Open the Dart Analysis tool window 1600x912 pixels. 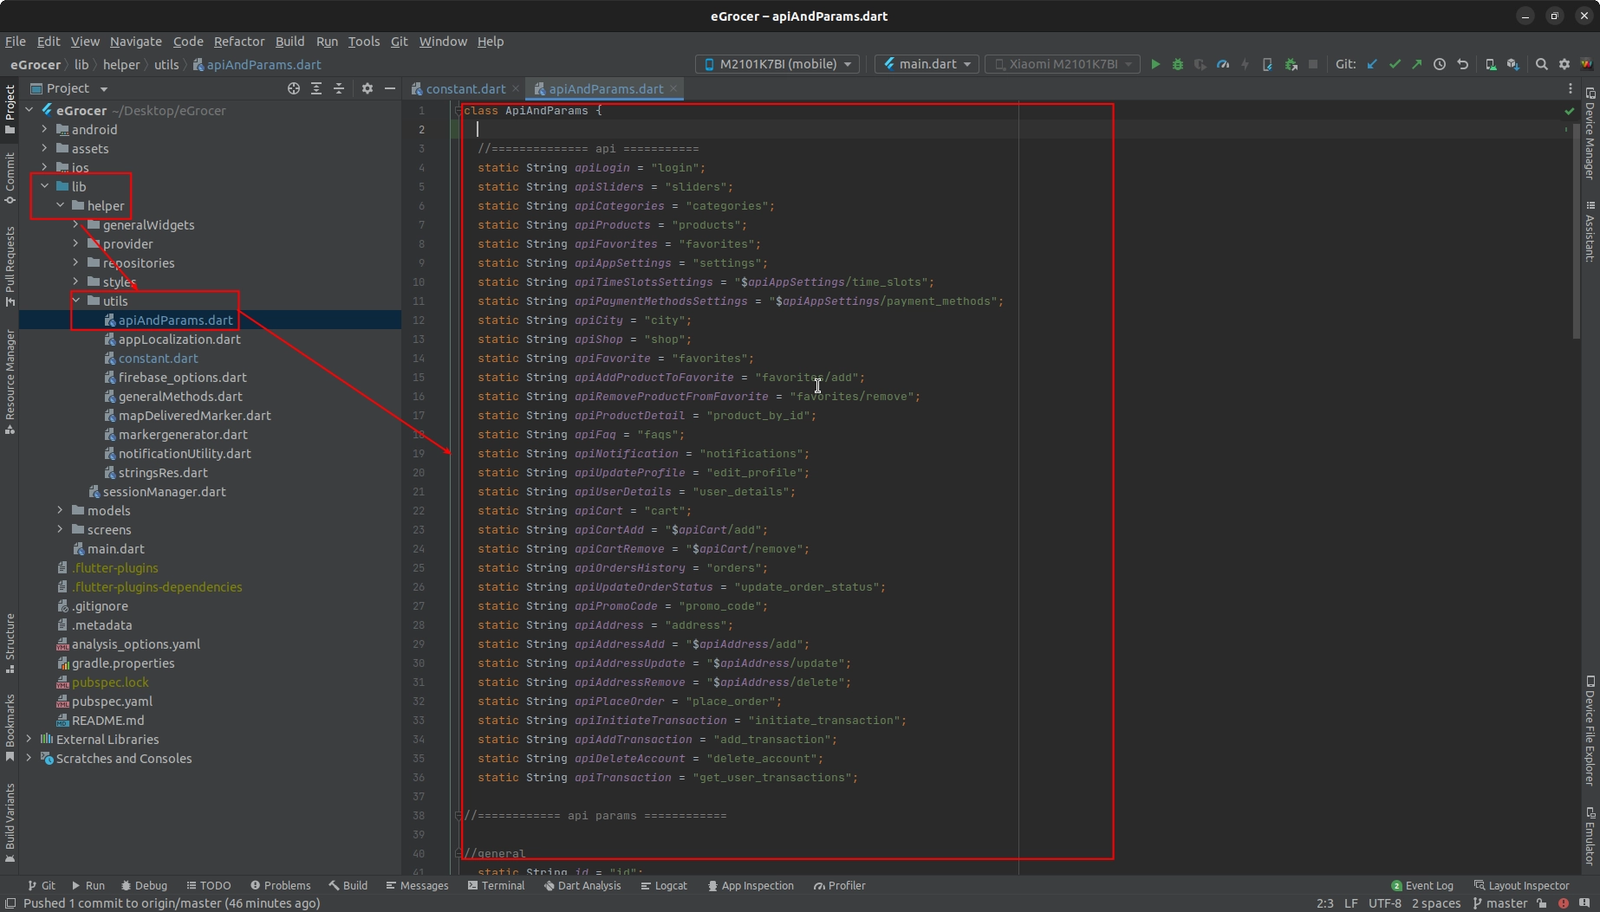coord(582,885)
